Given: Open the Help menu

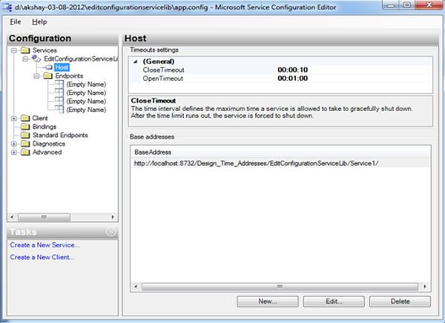Looking at the screenshot, I should coord(39,21).
